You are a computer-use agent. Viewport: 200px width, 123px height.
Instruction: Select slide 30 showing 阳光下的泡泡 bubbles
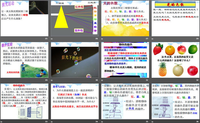(x=75, y=60)
